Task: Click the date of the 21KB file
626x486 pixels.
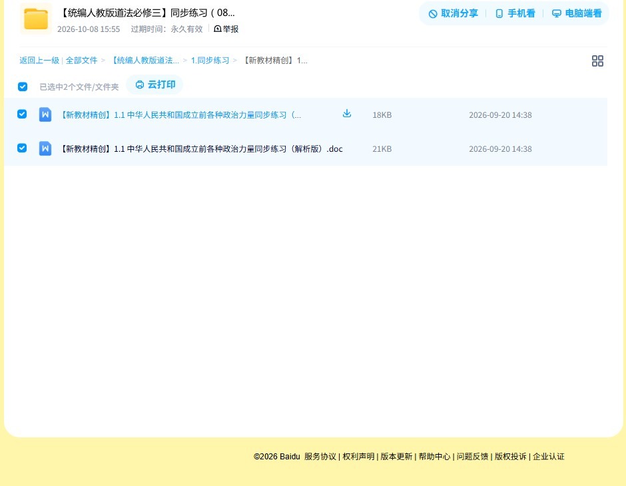Action: pos(500,149)
